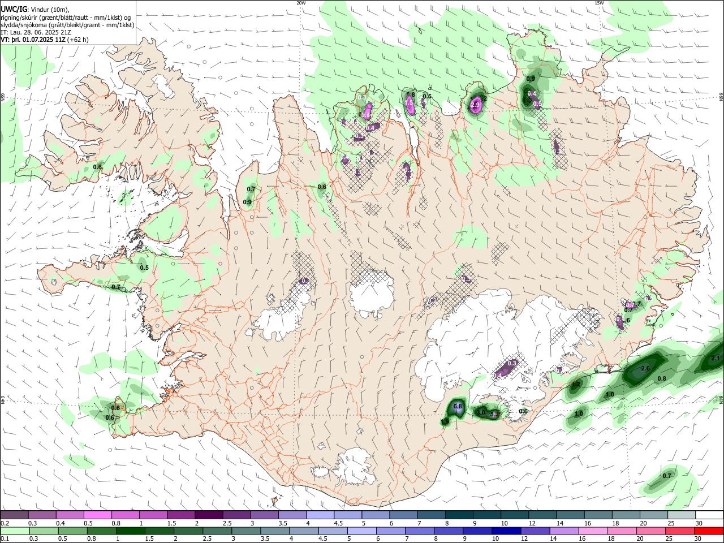
Task: Click the '0.2' snow legend label
Action: 5,524
